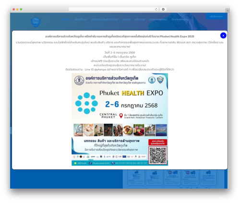Click the green Line icon on the poster footer
240x203 pixels.
coord(75,163)
